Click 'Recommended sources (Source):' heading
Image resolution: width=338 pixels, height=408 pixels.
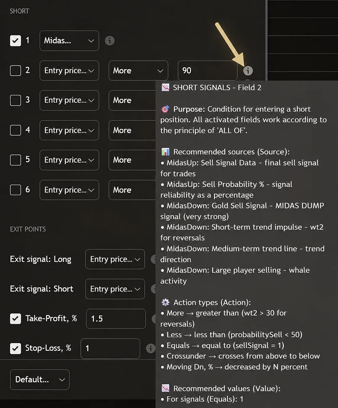pyautogui.click(x=231, y=152)
